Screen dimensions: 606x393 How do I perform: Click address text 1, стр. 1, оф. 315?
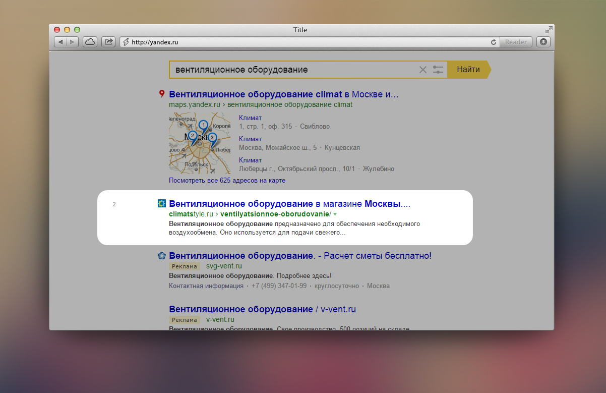266,127
